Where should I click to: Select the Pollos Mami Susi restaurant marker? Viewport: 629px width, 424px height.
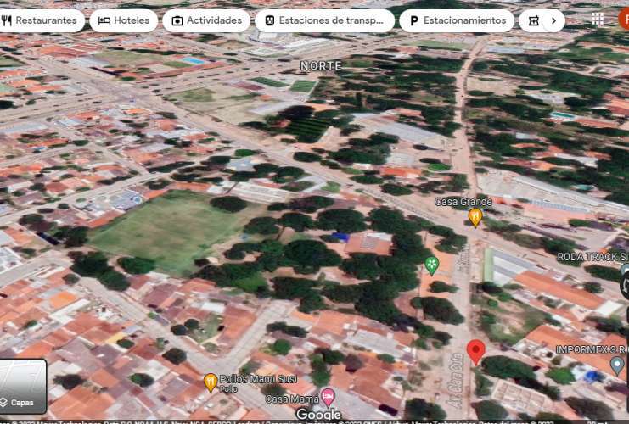tap(211, 382)
